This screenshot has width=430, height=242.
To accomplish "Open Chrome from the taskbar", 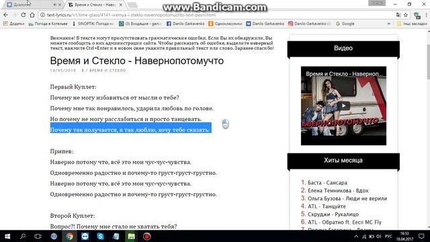I will click(x=69, y=236).
